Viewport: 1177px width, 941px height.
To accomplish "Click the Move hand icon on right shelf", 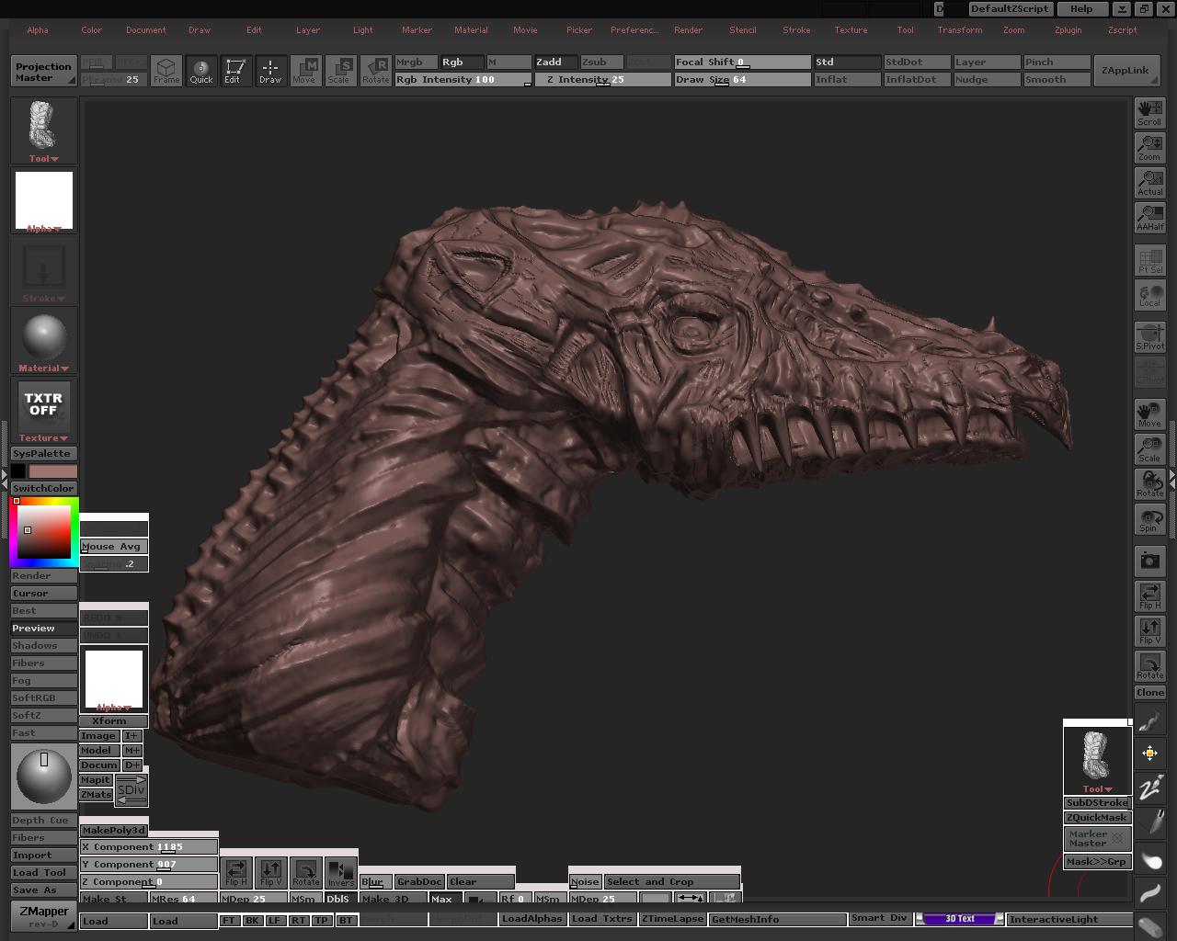I will [x=1149, y=414].
